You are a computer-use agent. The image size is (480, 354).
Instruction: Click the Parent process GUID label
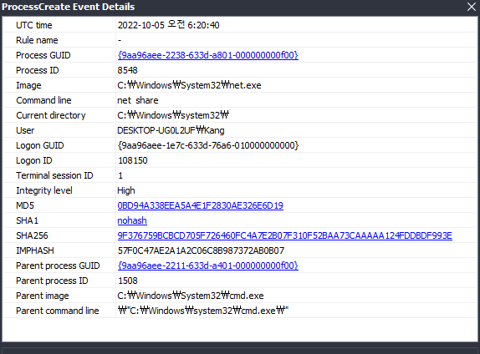(x=58, y=265)
